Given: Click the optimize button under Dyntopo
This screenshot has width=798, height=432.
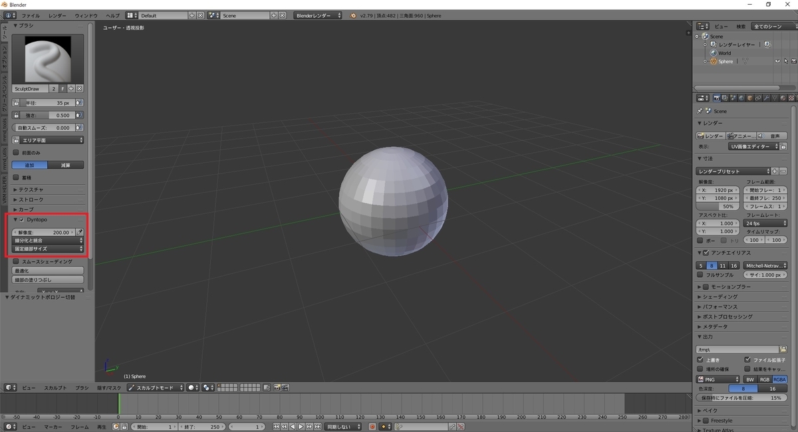Looking at the screenshot, I should click(x=49, y=270).
